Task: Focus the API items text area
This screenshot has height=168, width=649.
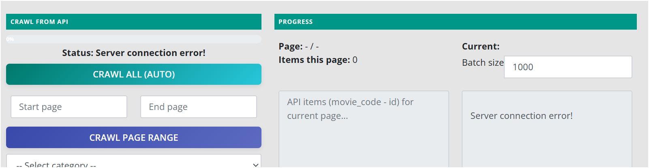Action: pyautogui.click(x=364, y=130)
